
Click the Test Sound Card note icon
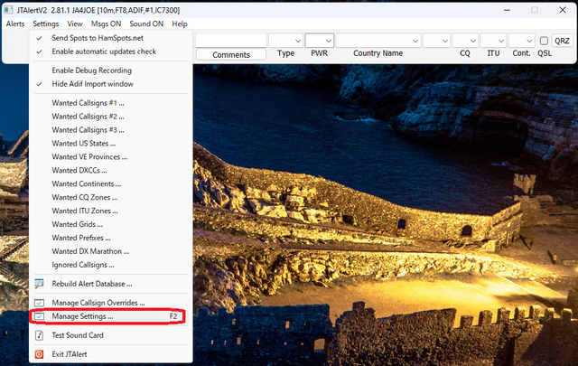pos(39,335)
